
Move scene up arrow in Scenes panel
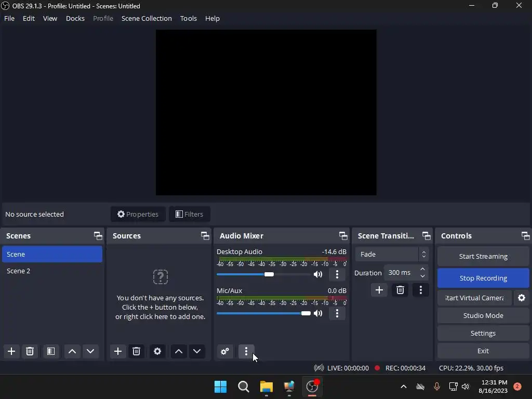(x=72, y=351)
